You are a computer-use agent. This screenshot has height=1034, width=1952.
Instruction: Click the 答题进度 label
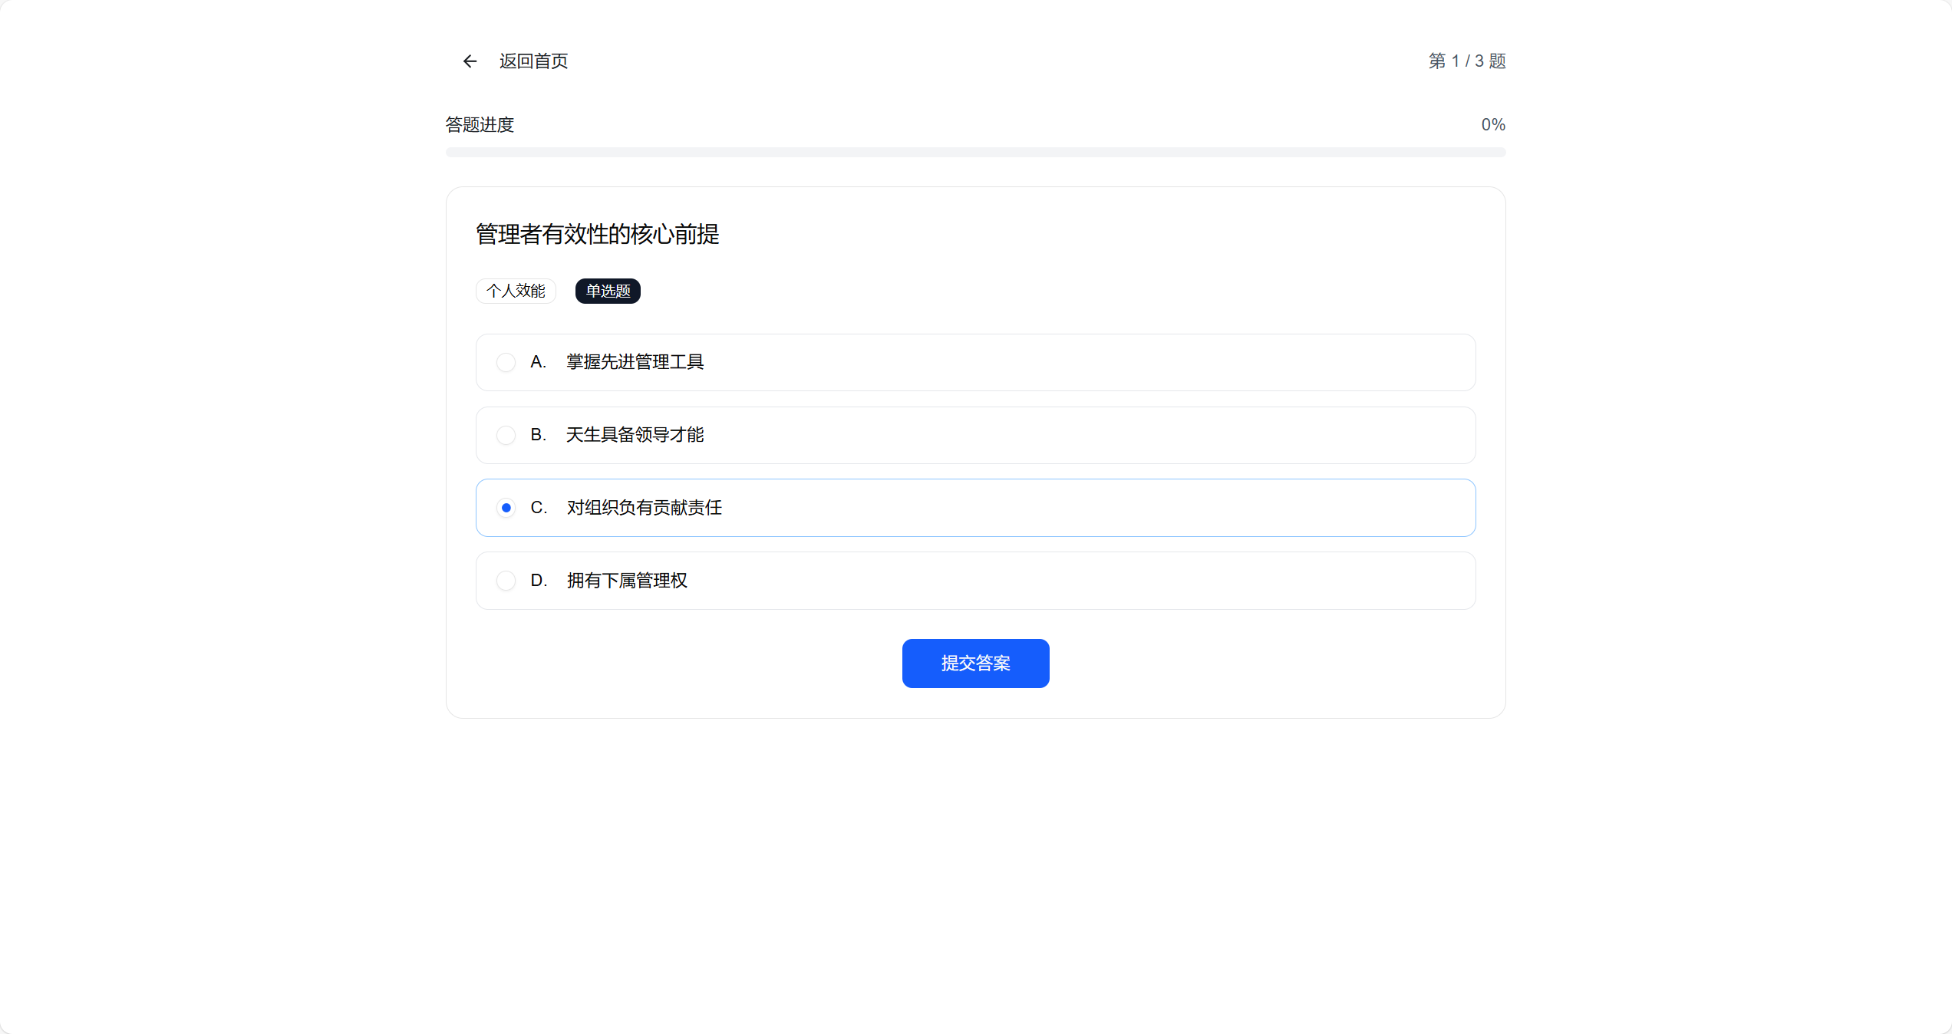480,125
